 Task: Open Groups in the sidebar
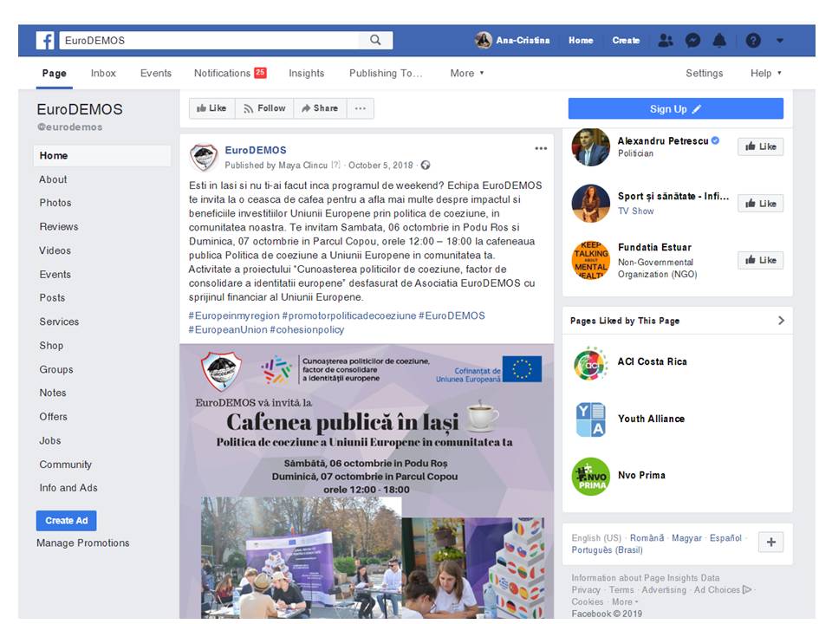pyautogui.click(x=56, y=369)
